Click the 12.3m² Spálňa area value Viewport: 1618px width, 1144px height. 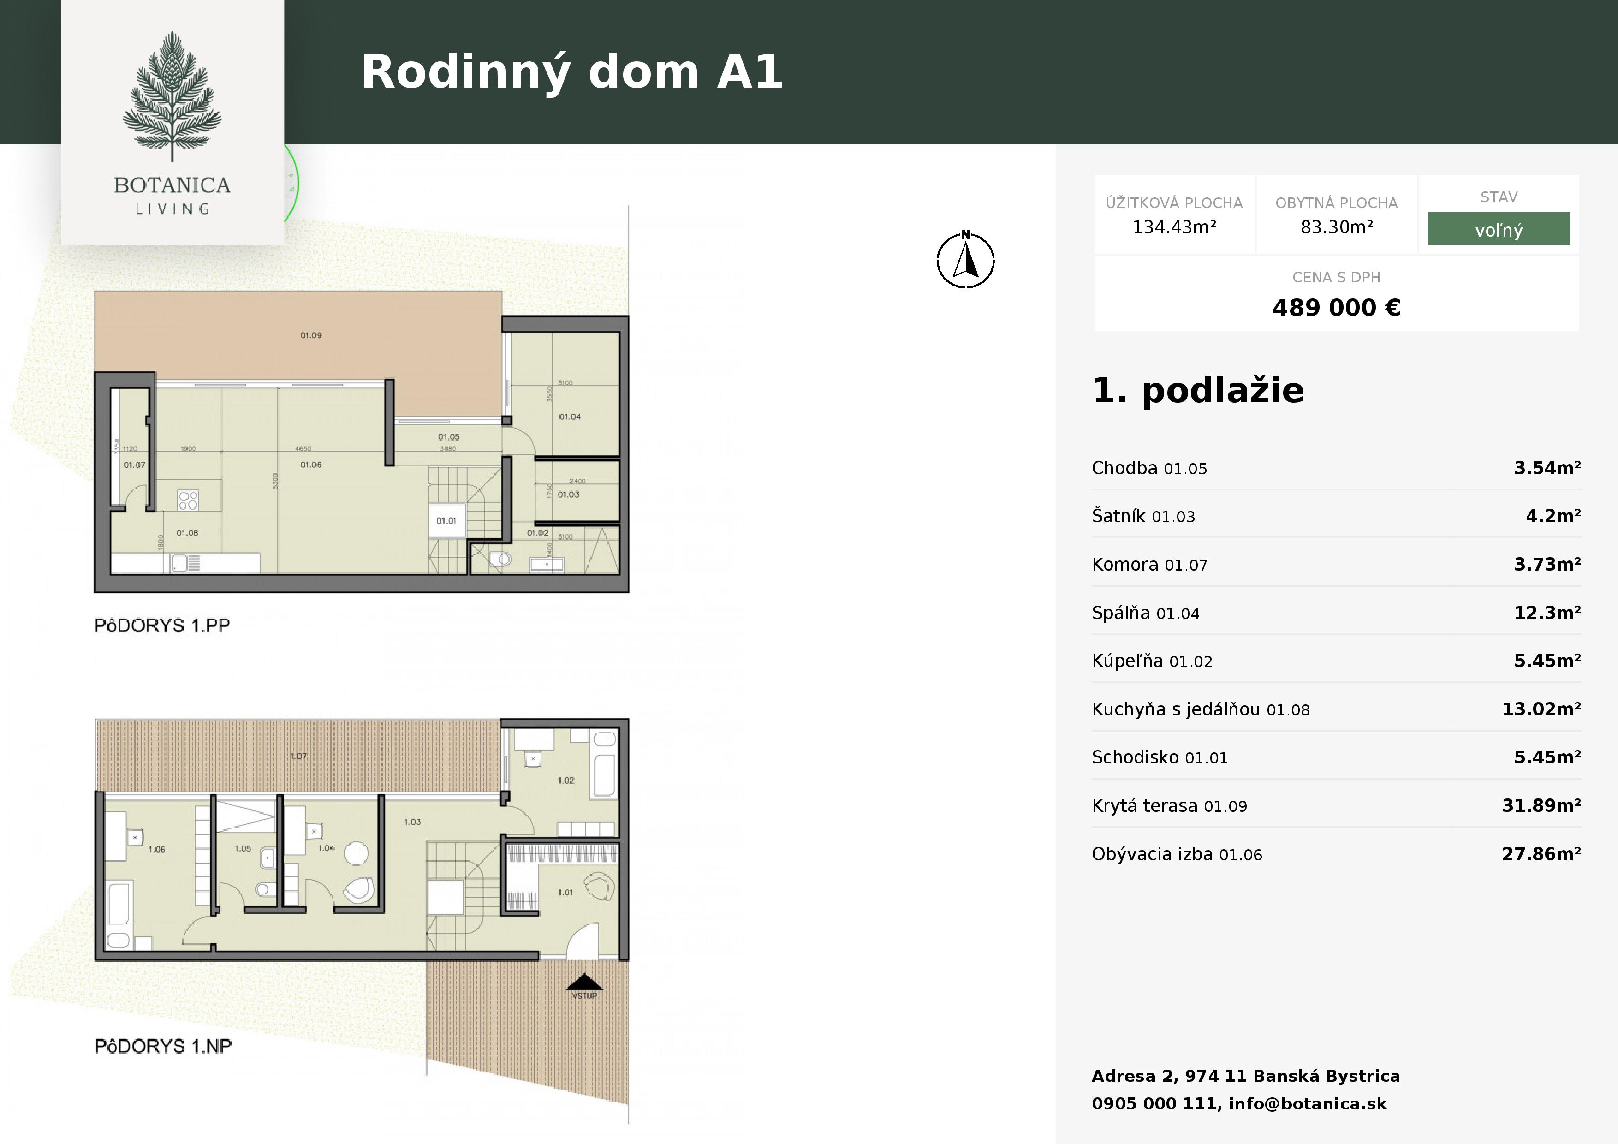tap(1547, 613)
